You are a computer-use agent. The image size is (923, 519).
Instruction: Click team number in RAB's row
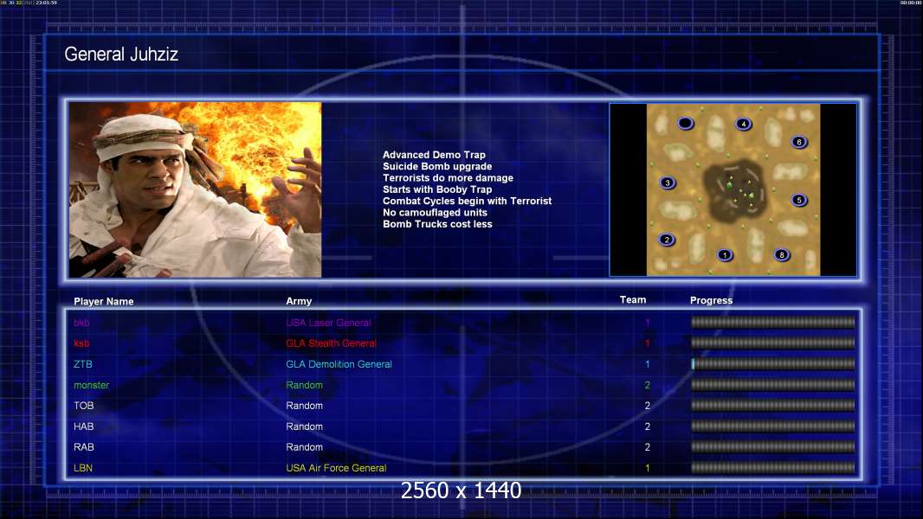(x=648, y=447)
